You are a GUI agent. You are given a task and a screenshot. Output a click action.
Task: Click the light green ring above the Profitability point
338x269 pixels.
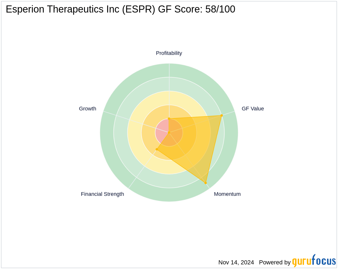click(169, 84)
